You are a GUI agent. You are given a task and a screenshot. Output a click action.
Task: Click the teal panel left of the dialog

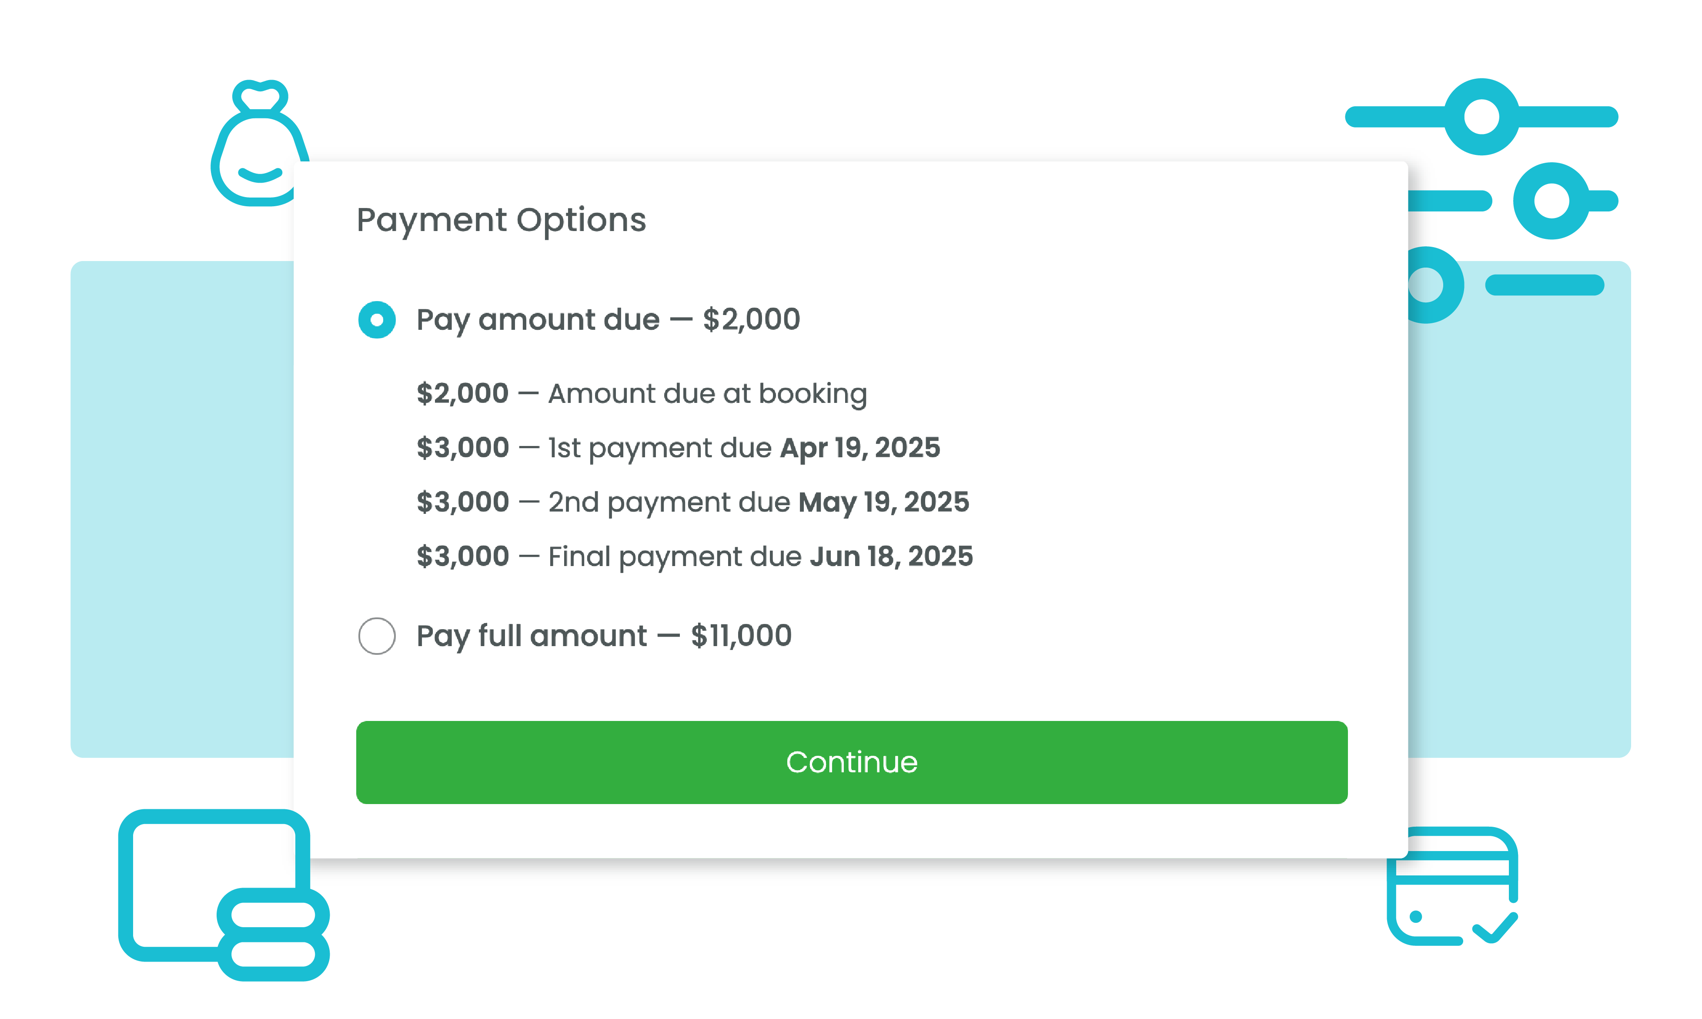pos(182,508)
